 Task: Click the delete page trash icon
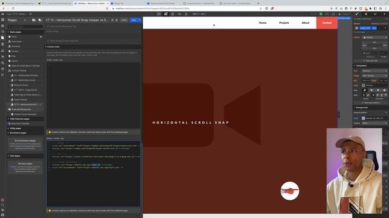pos(117,20)
